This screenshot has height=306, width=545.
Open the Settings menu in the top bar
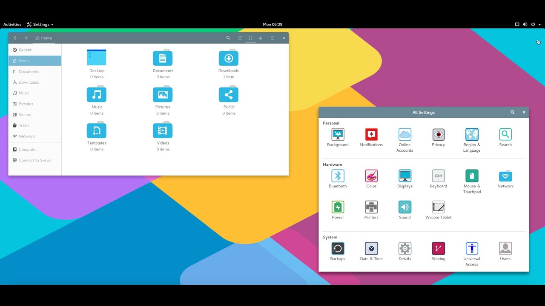(40, 24)
